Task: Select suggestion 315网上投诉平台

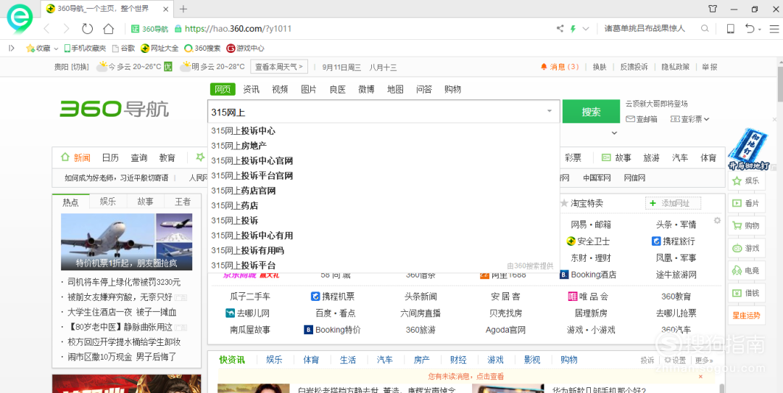Action: [243, 265]
